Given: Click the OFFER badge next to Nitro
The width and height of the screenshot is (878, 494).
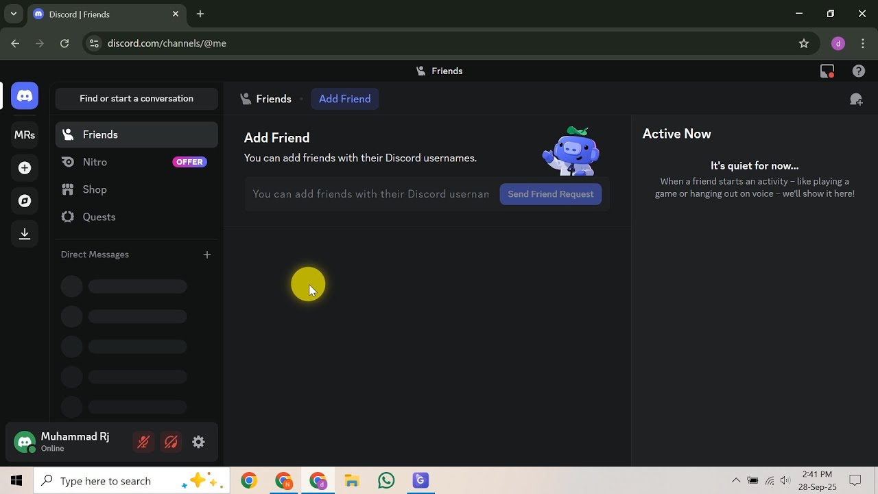Looking at the screenshot, I should point(189,163).
